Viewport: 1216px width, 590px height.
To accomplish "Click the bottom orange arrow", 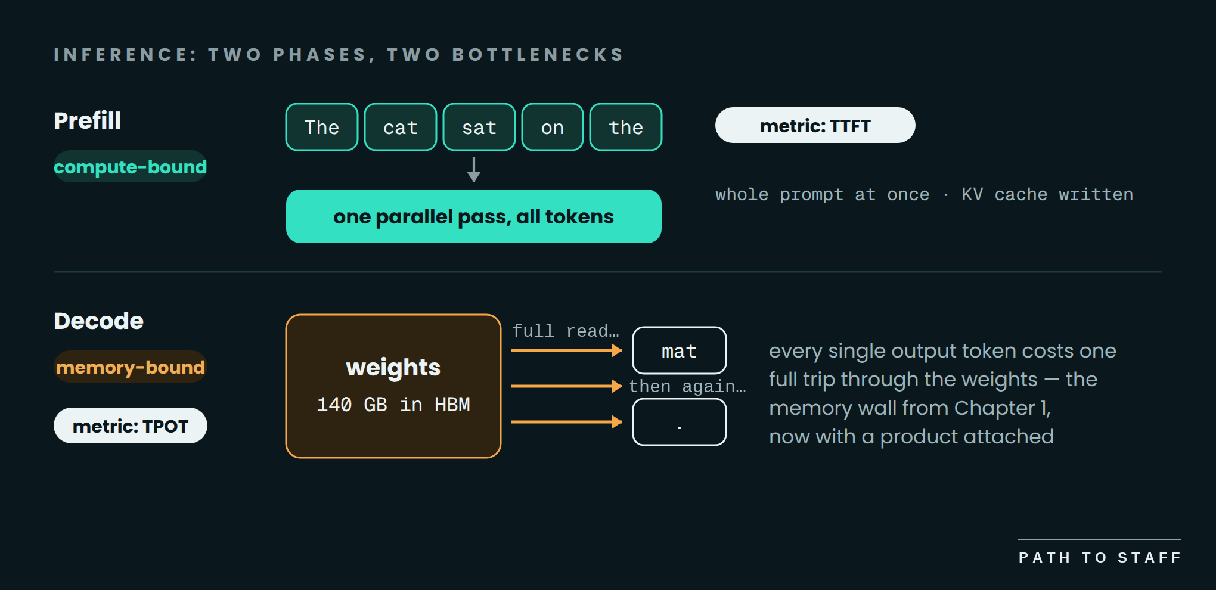I will pos(567,422).
